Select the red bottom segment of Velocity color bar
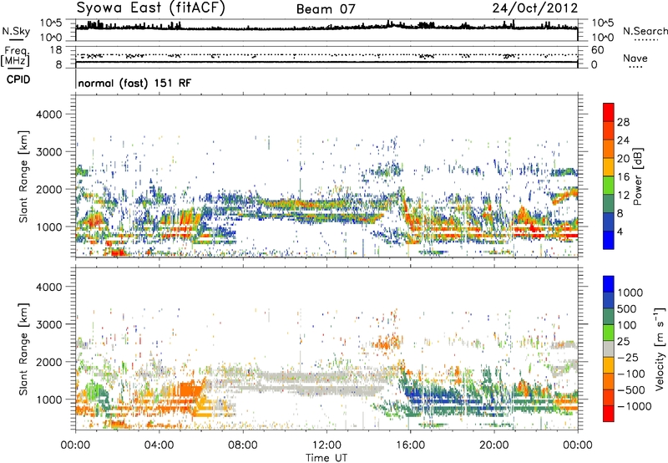This screenshot has width=668, height=463. click(609, 414)
